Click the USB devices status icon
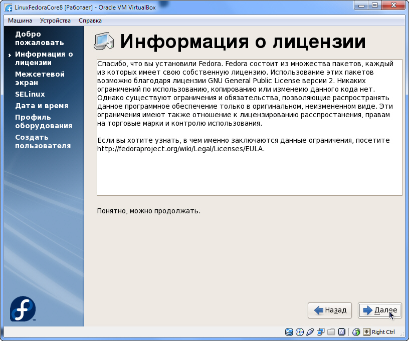Viewport: 409px width, 341px height. 310,332
